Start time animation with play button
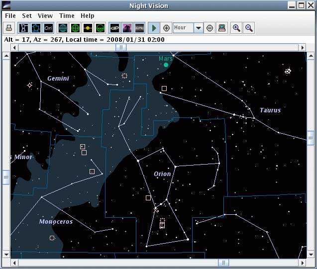Viewport: 317px width, 269px height. 154,28
